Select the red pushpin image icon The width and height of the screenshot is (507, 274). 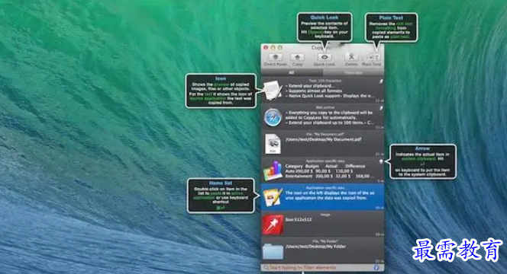click(273, 225)
